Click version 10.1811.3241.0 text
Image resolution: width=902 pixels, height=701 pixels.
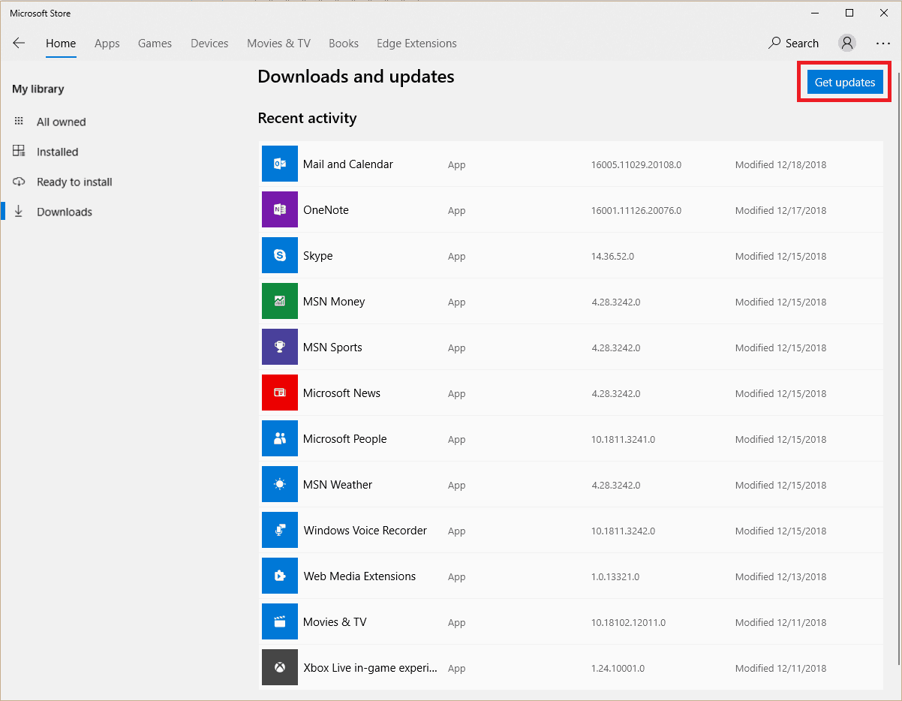pos(623,439)
